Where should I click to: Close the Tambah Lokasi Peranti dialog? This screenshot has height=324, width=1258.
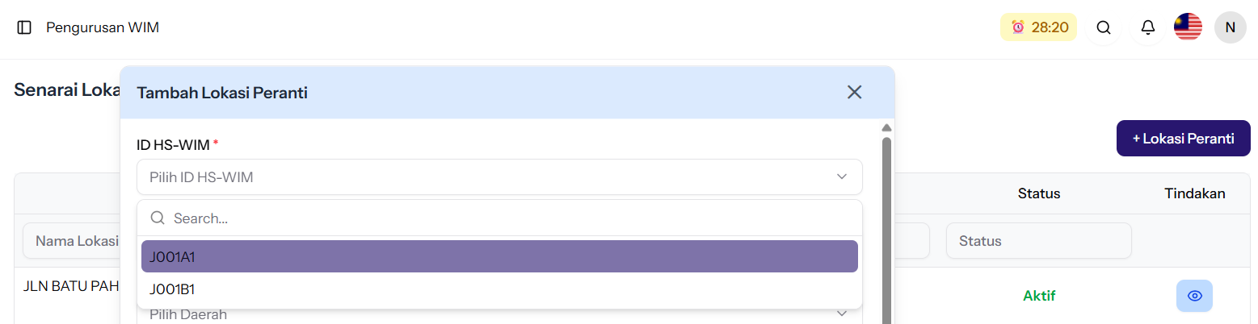pos(854,92)
